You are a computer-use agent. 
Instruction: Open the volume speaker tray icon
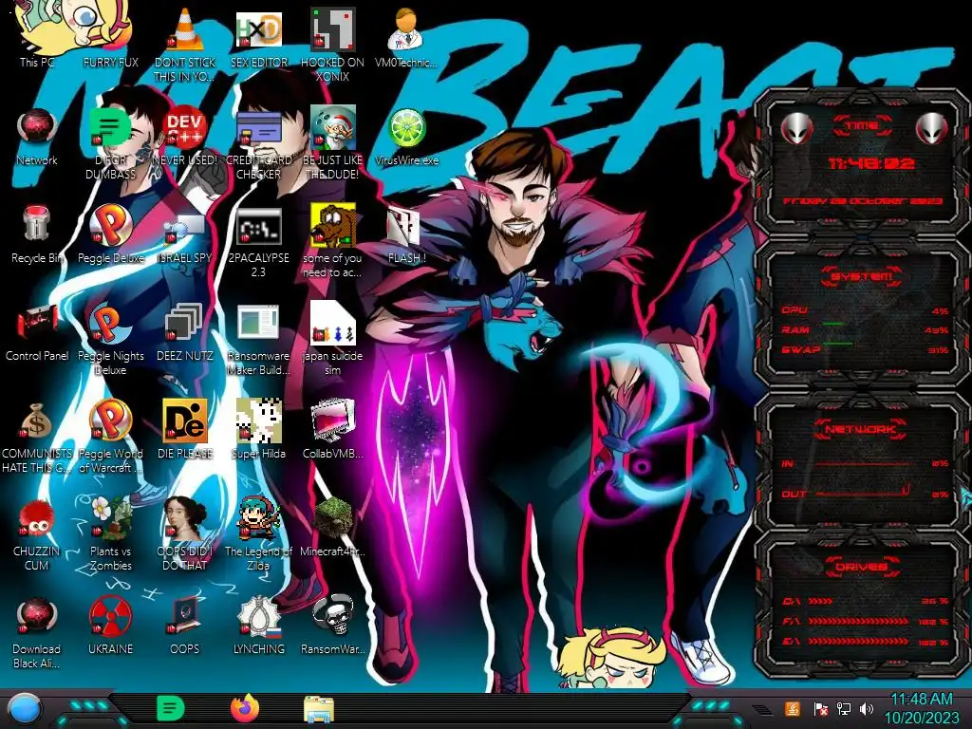pyautogui.click(x=867, y=708)
